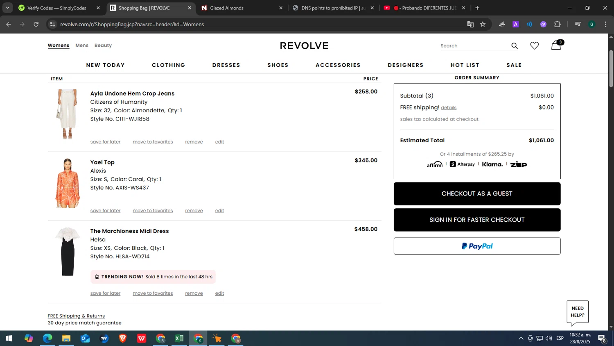Viewport: 614px width, 346px height.
Task: Click the Windows Start button
Action: pyautogui.click(x=9, y=338)
